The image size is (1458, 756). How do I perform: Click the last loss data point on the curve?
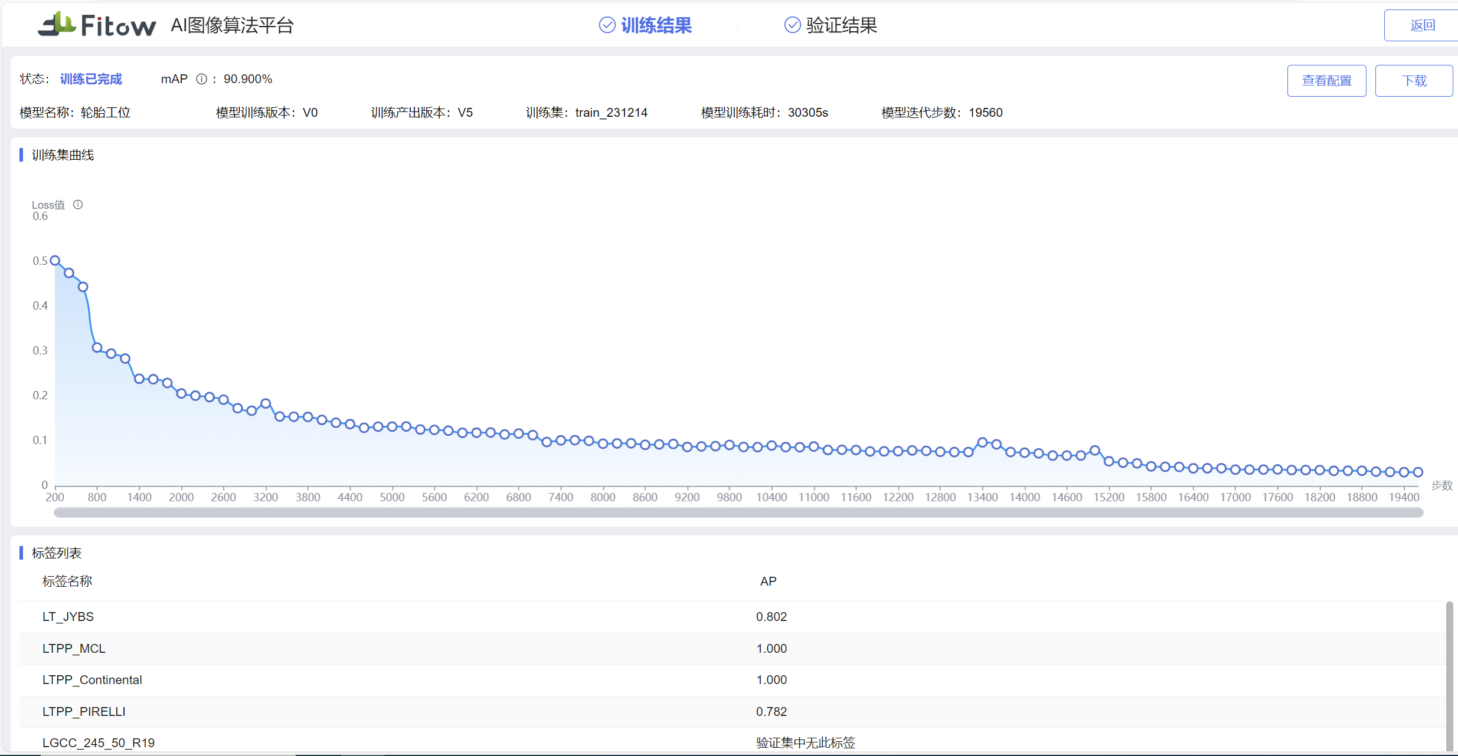1418,472
